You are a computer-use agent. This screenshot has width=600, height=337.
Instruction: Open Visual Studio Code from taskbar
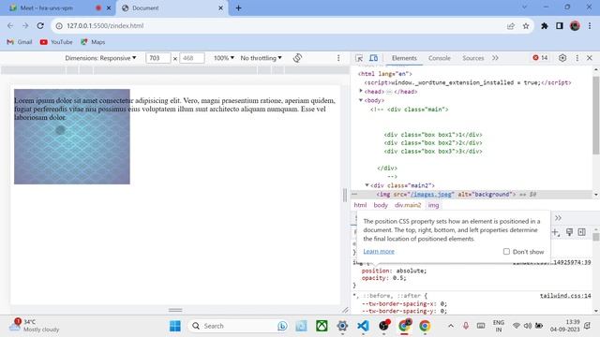click(363, 326)
